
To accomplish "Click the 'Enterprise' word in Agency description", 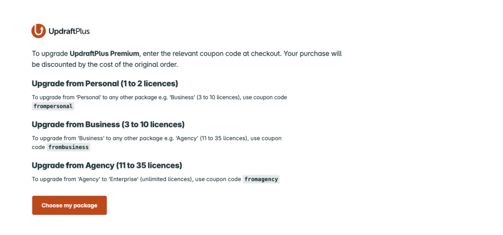I will (125, 179).
